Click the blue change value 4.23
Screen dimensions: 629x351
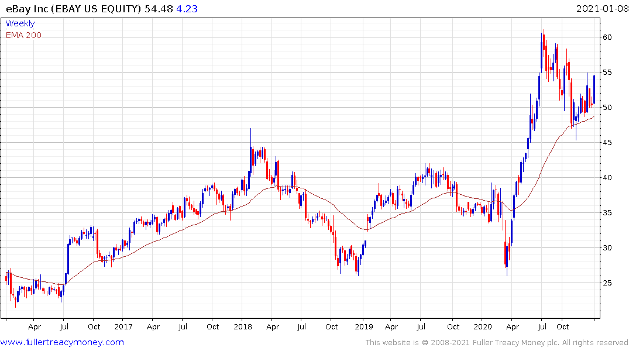pos(187,9)
